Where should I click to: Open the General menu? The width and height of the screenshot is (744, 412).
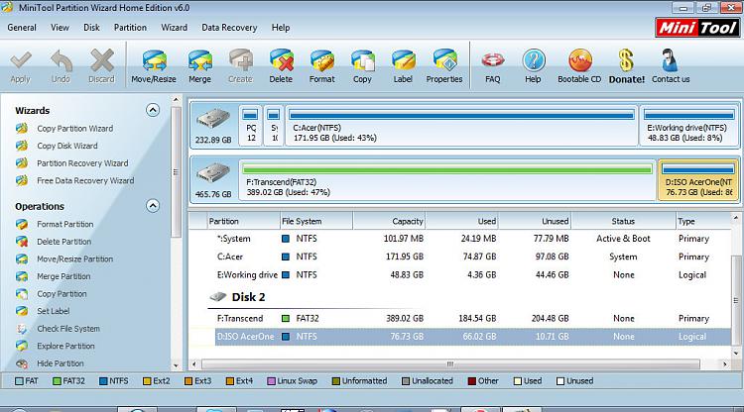click(x=22, y=28)
